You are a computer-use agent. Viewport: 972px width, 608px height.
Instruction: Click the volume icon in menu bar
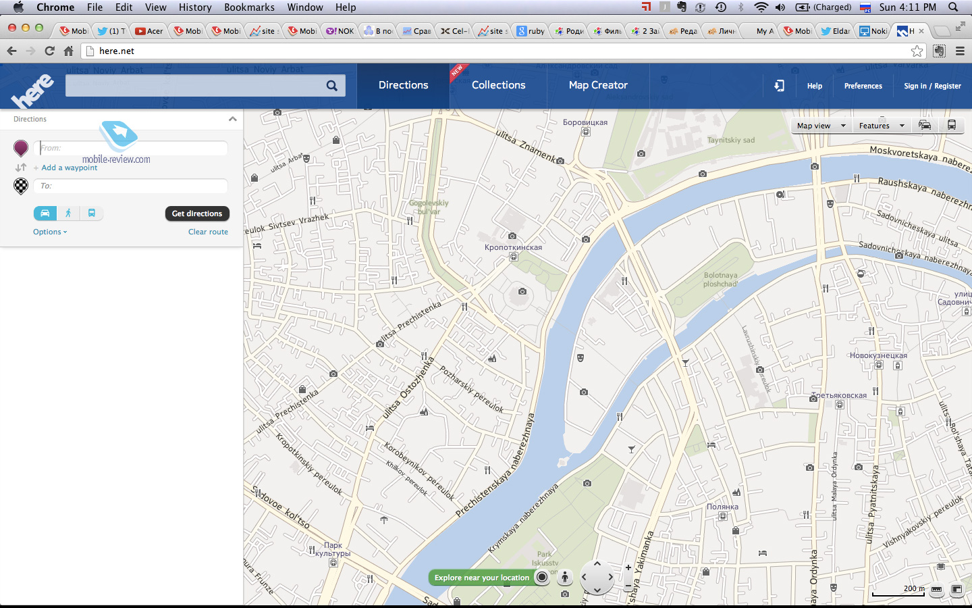tap(780, 7)
